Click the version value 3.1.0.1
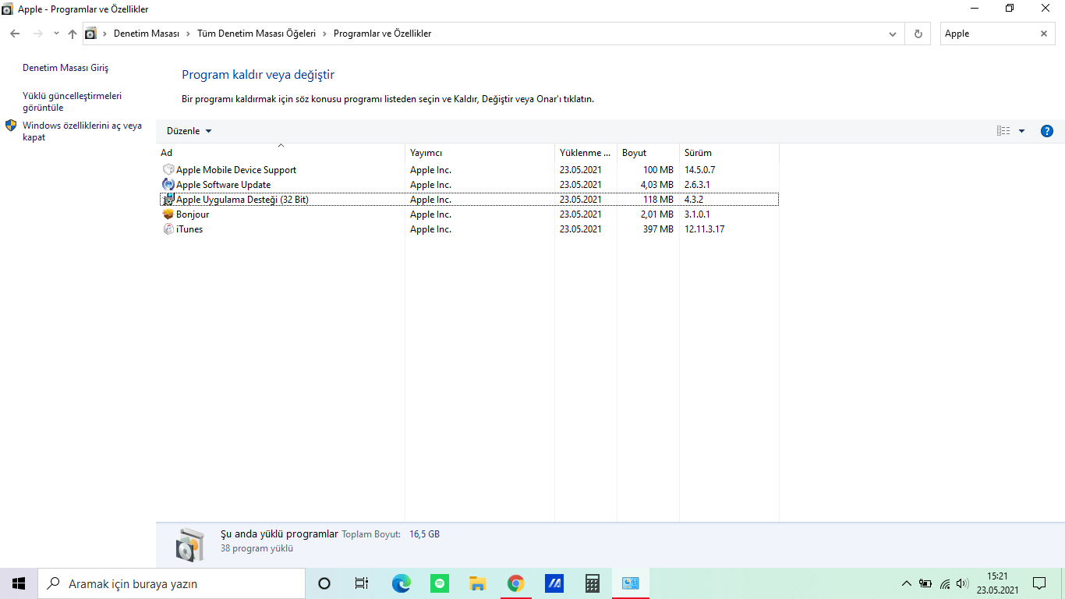Viewport: 1065px width, 599px height. [697, 214]
